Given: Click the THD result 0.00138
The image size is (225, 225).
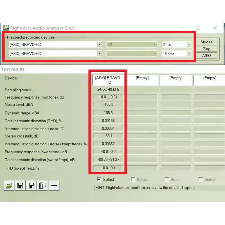Looking at the screenshot, I should coord(108,121).
